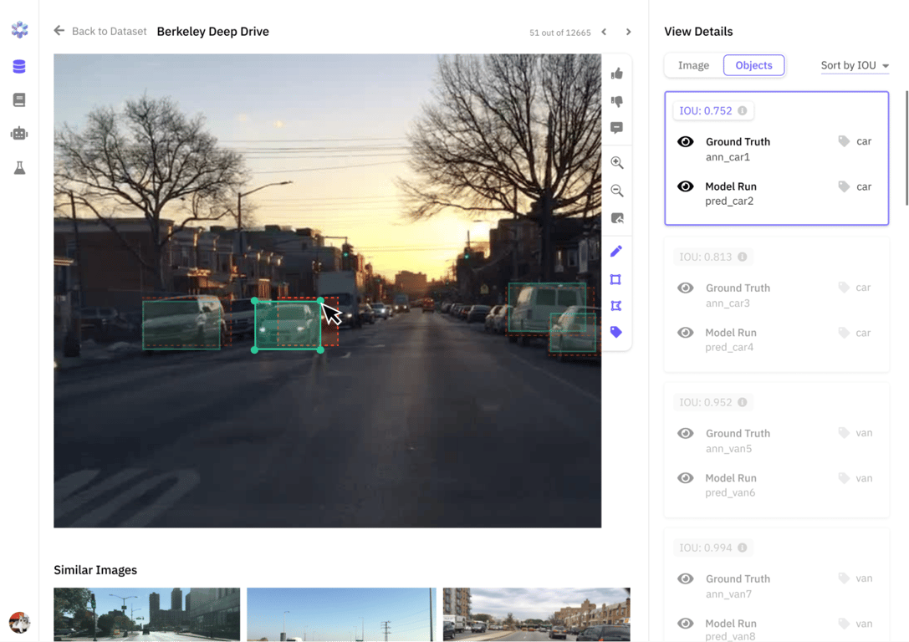
Task: Click the thumbs up icon
Action: click(617, 74)
